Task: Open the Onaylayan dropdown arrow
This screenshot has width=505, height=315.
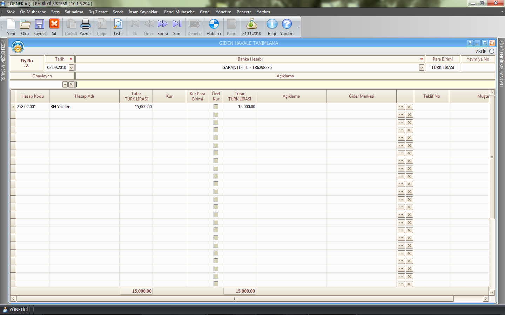Action: coord(65,84)
